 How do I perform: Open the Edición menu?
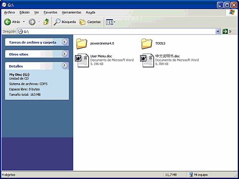pyautogui.click(x=24, y=12)
